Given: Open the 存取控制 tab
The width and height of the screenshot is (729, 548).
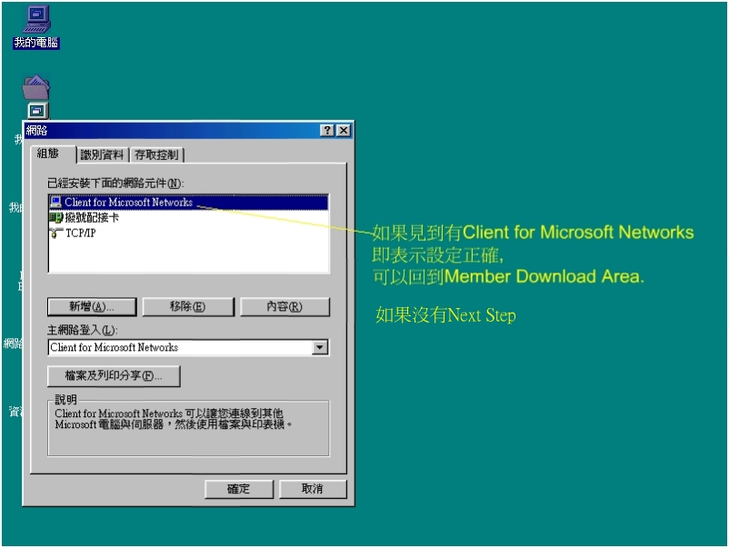Looking at the screenshot, I should pyautogui.click(x=156, y=154).
